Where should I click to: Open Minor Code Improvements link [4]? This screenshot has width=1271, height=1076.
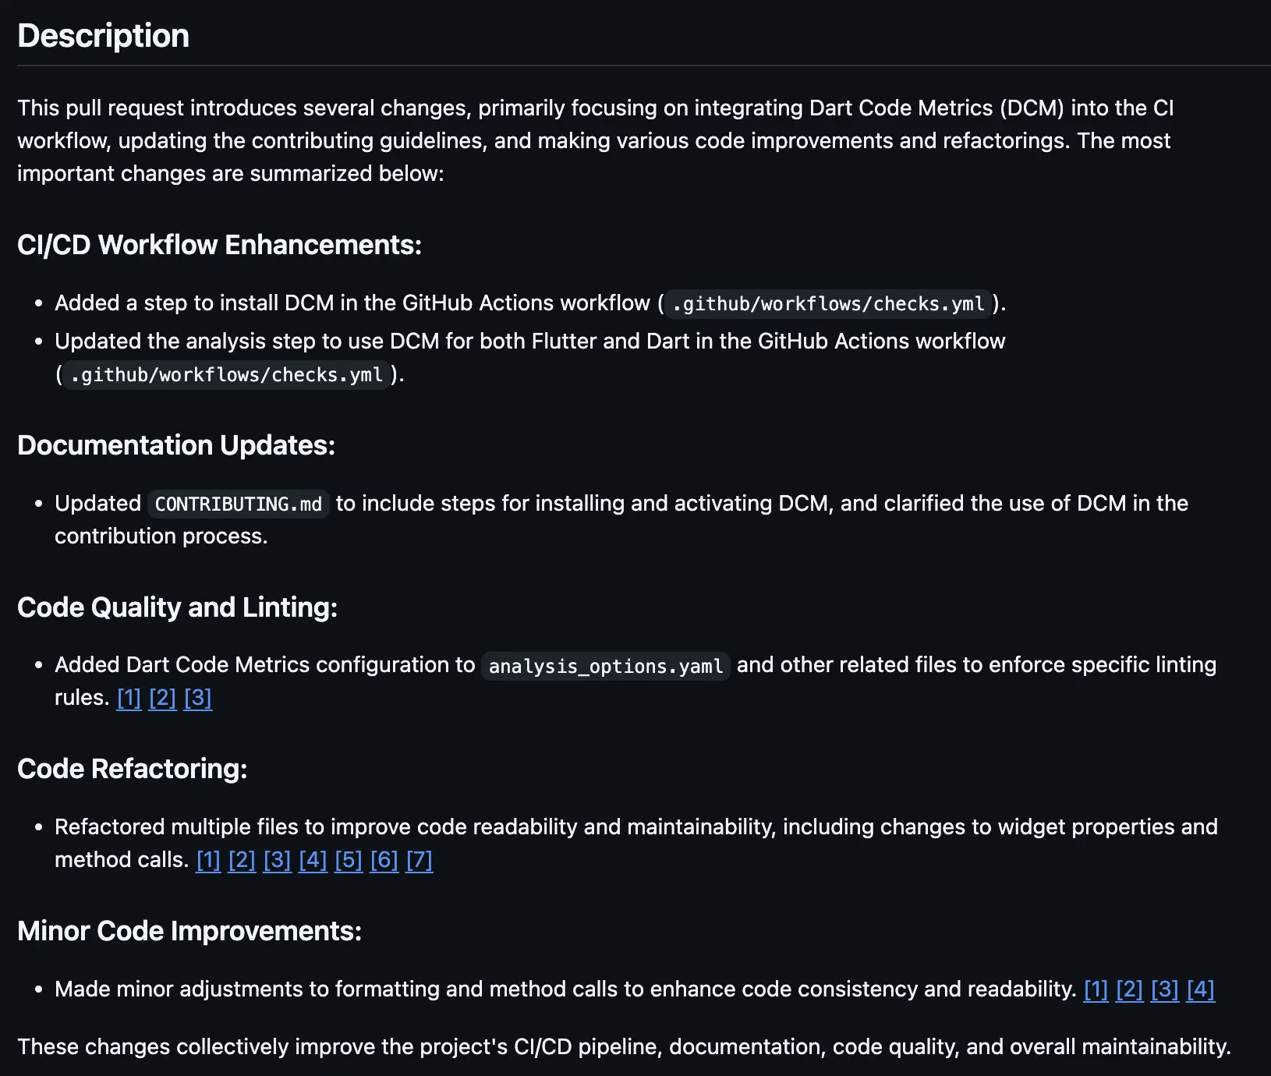coord(1201,989)
